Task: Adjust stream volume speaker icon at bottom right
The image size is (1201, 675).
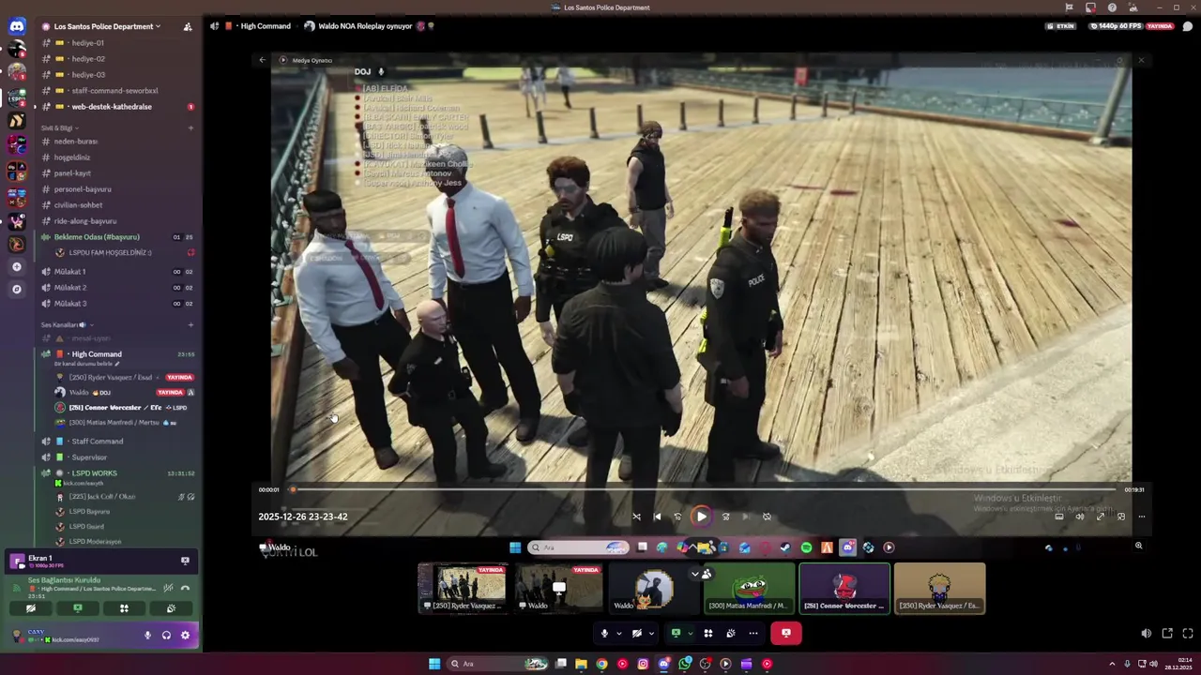Action: tap(1146, 634)
